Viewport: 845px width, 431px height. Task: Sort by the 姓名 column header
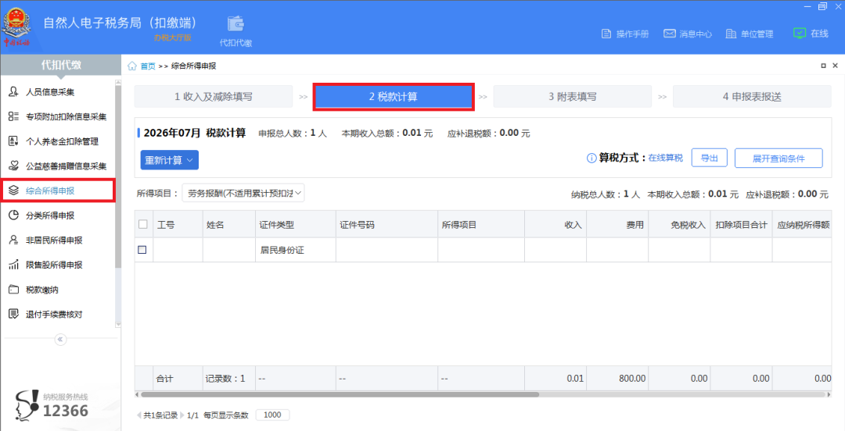click(x=229, y=224)
